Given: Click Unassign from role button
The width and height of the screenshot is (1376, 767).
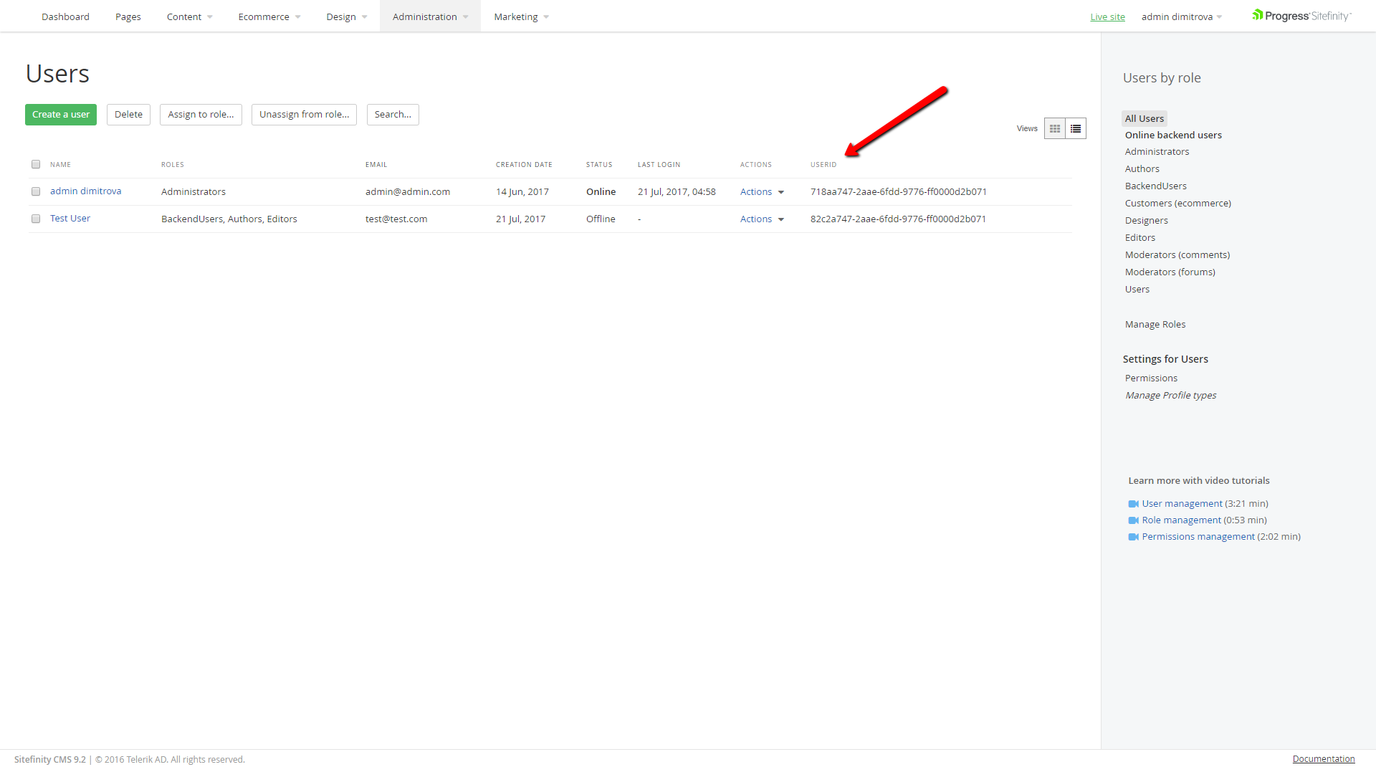Looking at the screenshot, I should pos(304,115).
